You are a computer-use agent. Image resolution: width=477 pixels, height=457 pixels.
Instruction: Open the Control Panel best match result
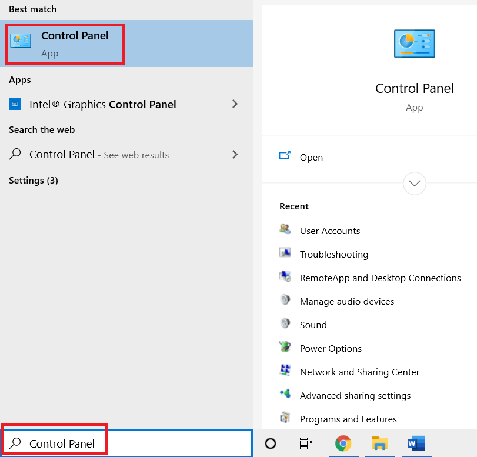tap(126, 44)
